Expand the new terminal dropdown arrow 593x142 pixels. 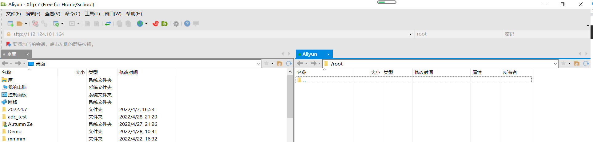78,24
